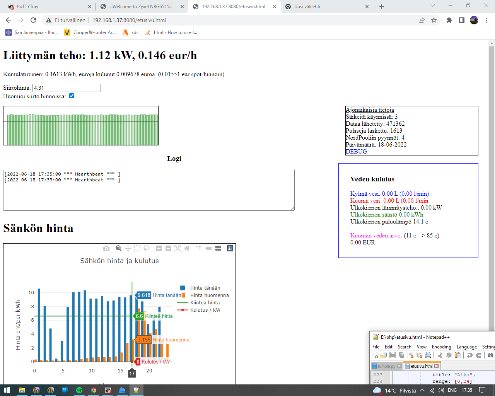Click Open file icon in Notepad++
Viewport: 495px width, 396px height.
(384, 355)
